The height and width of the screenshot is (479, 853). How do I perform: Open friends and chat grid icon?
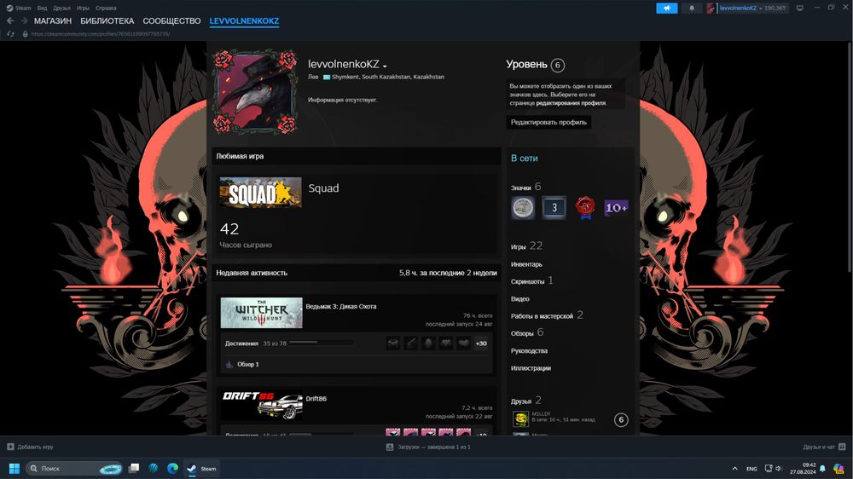click(842, 447)
